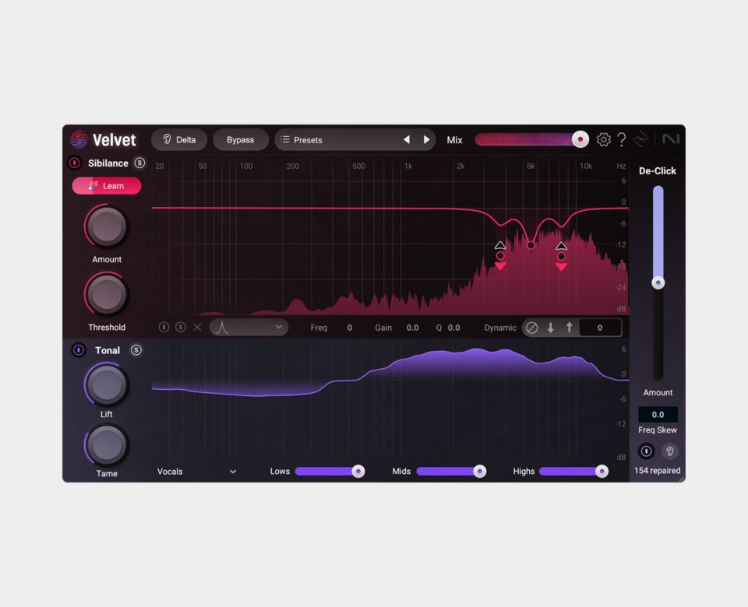
Task: Solo the Tonal module
Action: [136, 350]
